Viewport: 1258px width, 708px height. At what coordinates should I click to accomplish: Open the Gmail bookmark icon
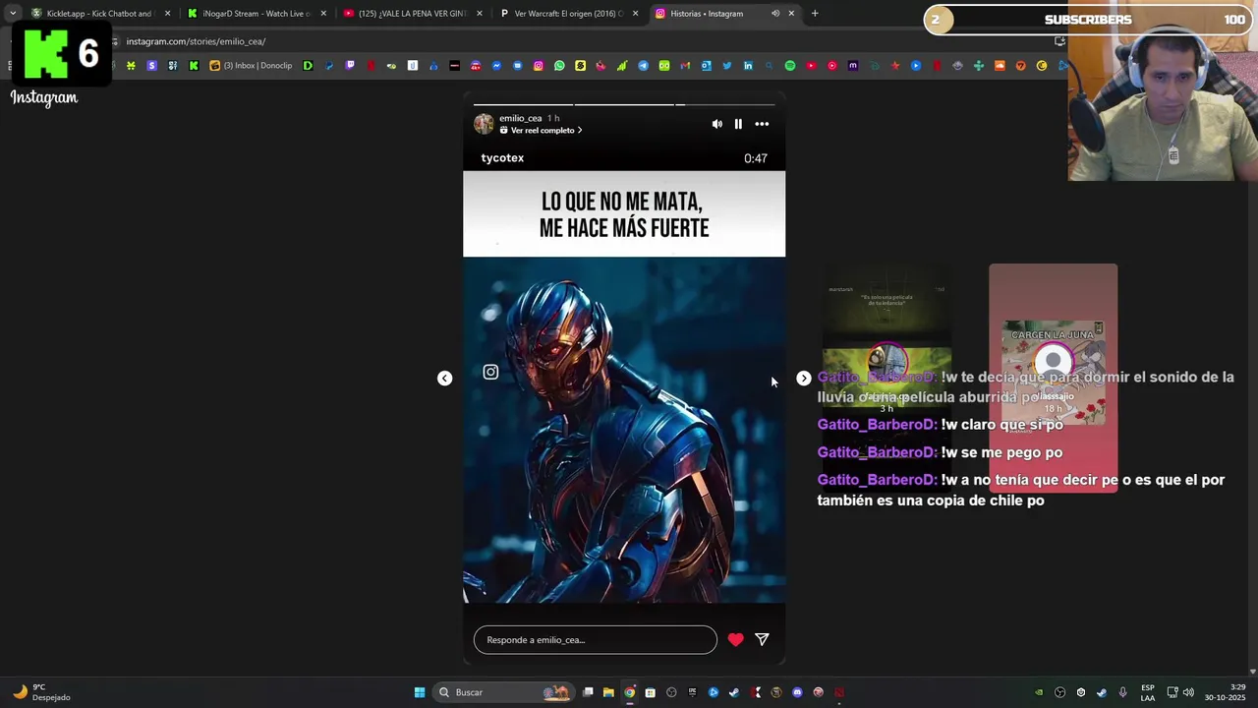[685, 66]
